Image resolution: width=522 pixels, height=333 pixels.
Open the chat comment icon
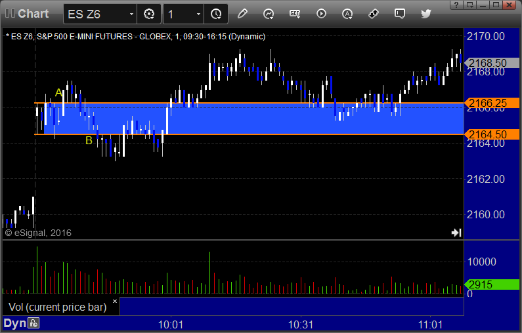pyautogui.click(x=399, y=14)
